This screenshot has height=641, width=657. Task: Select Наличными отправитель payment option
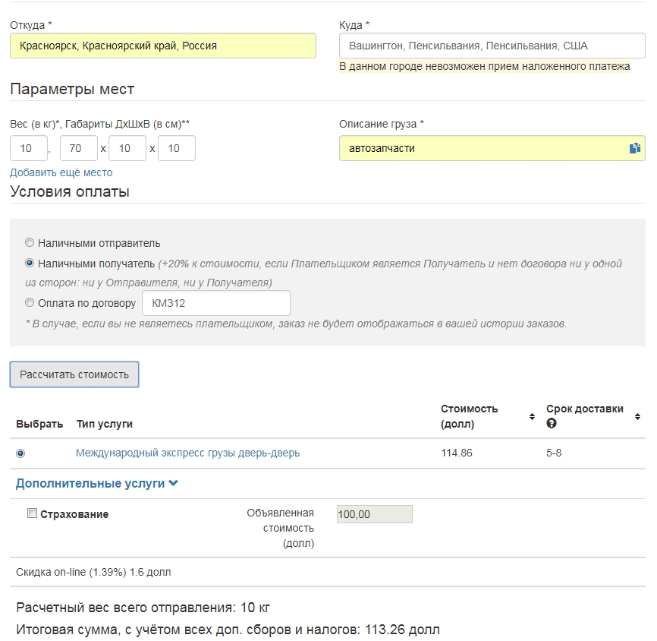click(30, 243)
